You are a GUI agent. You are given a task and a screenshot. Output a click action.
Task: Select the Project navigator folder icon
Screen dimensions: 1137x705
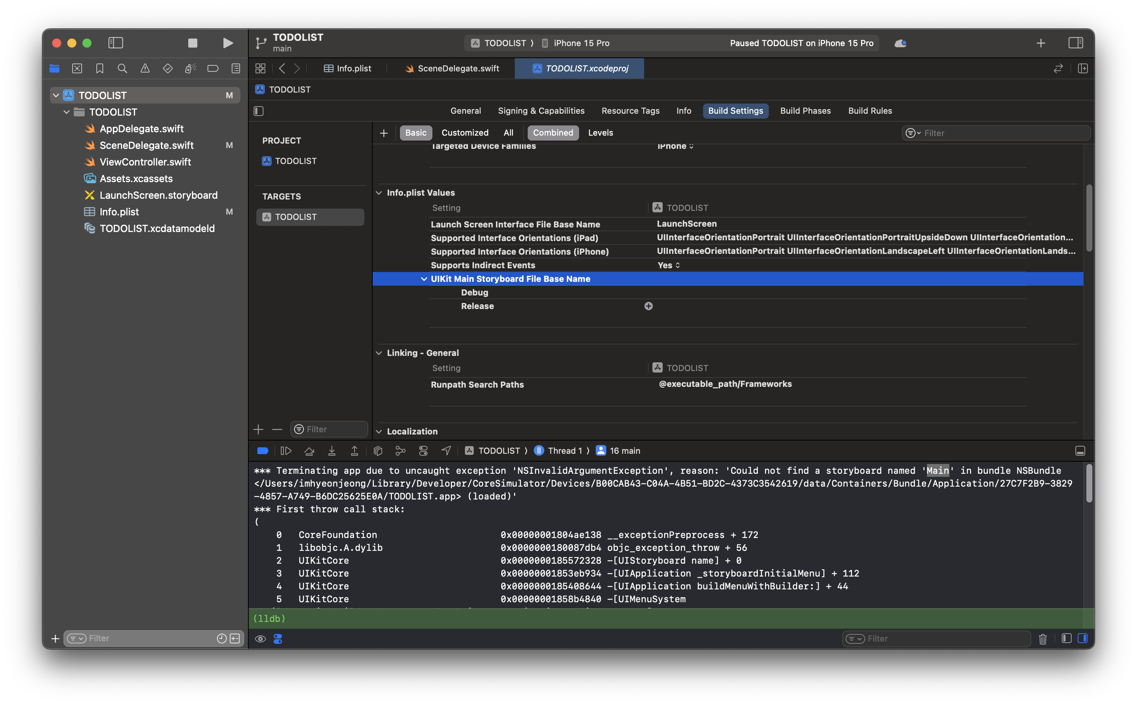point(54,68)
